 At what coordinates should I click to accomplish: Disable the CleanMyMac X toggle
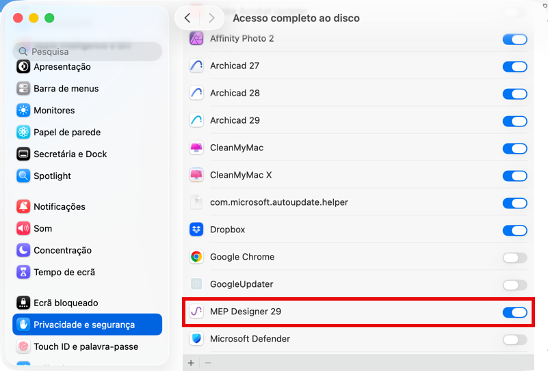[514, 176]
